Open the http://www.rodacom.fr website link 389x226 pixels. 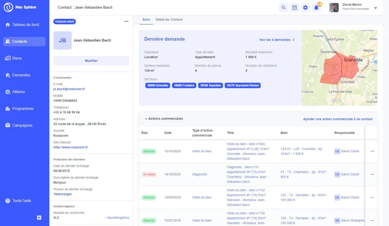(x=70, y=147)
